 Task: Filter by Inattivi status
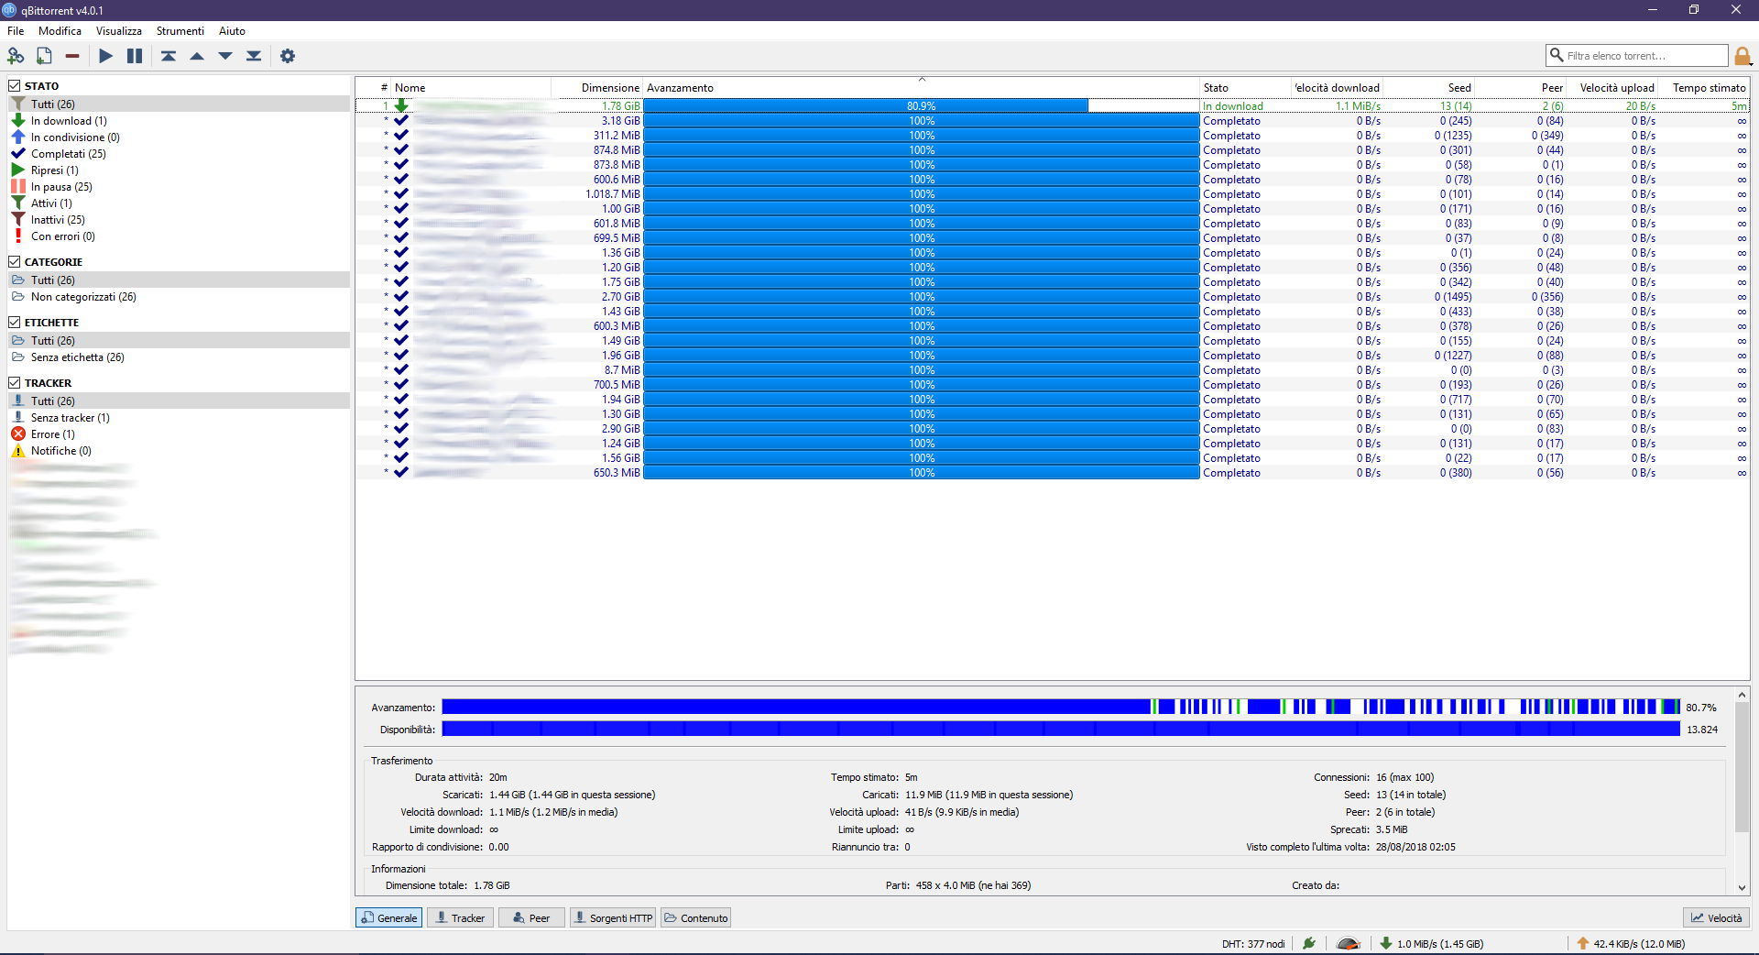click(x=58, y=220)
